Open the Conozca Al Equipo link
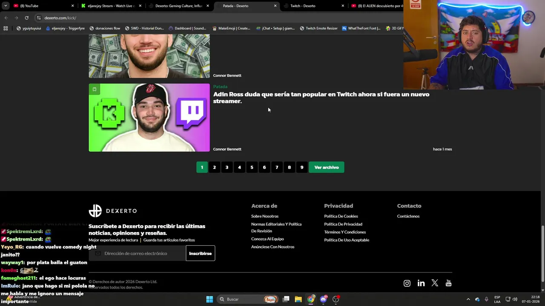 pyautogui.click(x=267, y=239)
